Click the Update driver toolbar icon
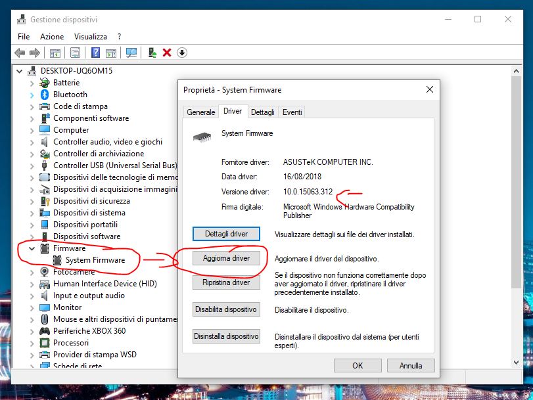The image size is (533, 400). (x=152, y=53)
